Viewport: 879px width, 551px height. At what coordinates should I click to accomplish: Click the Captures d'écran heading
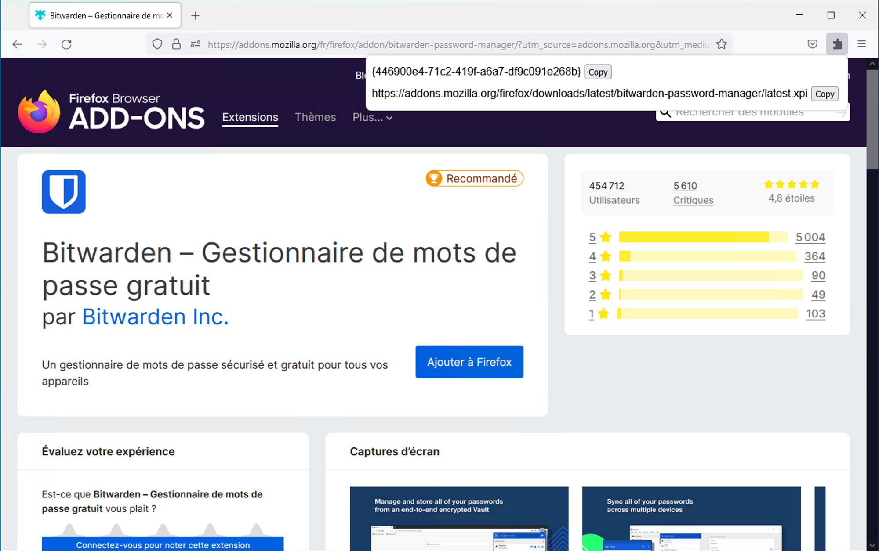(395, 451)
